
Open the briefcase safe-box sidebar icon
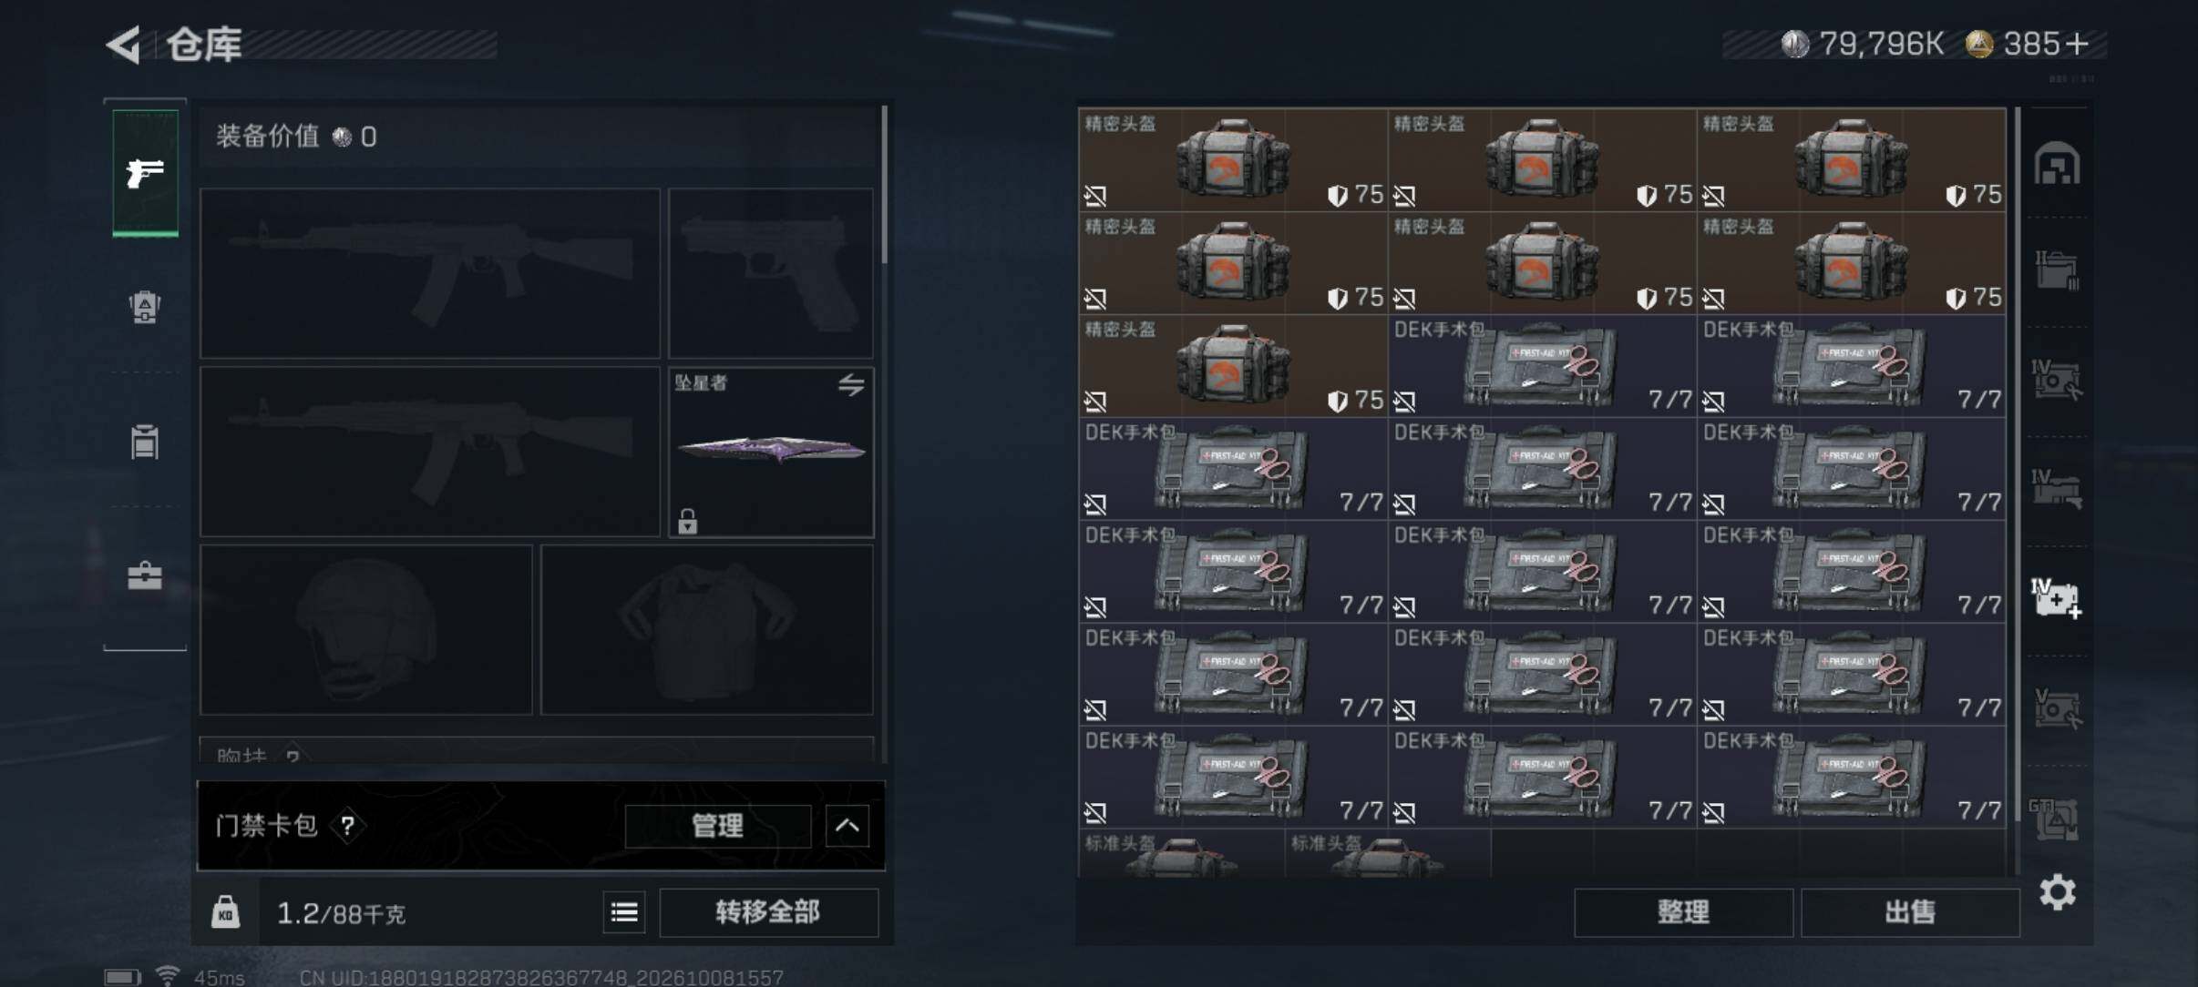click(145, 575)
